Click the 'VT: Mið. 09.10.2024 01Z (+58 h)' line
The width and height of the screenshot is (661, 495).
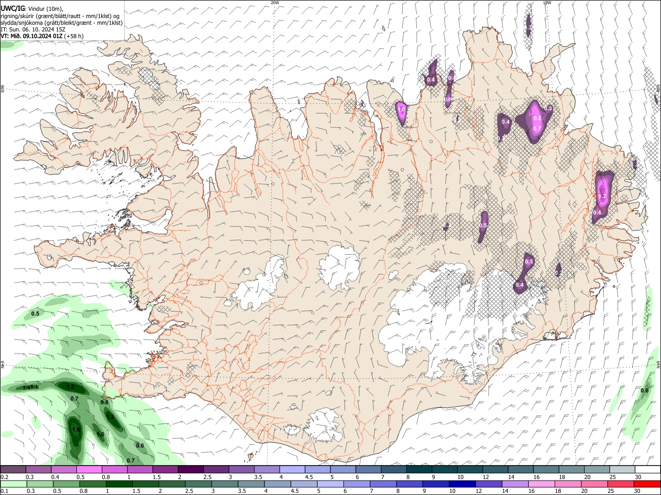(x=42, y=36)
